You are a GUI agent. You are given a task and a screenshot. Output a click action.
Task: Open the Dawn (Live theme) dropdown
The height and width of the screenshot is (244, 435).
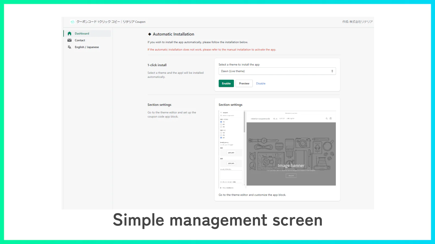pyautogui.click(x=277, y=71)
